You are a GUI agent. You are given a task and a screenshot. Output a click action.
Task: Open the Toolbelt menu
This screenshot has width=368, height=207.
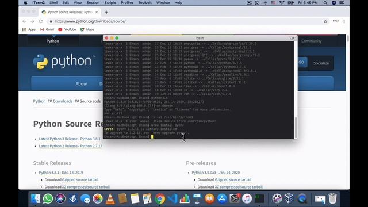[145, 3]
